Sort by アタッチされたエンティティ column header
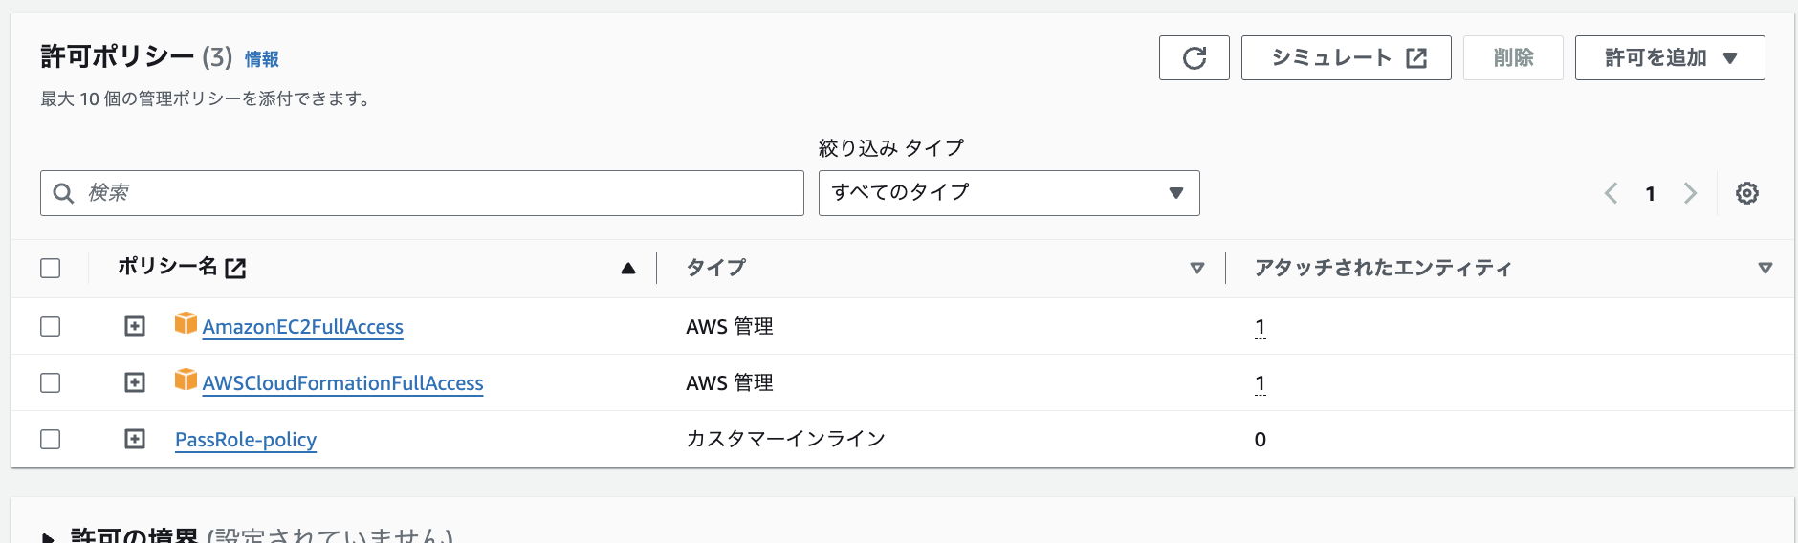The height and width of the screenshot is (543, 1798). coord(1765,269)
